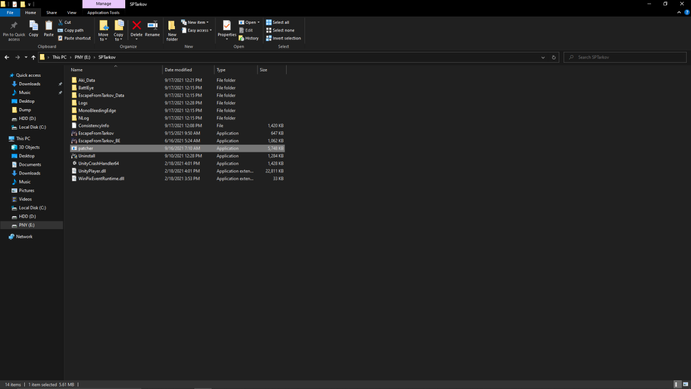Click Cut in Clipboard group
The image size is (691, 389).
[x=64, y=22]
